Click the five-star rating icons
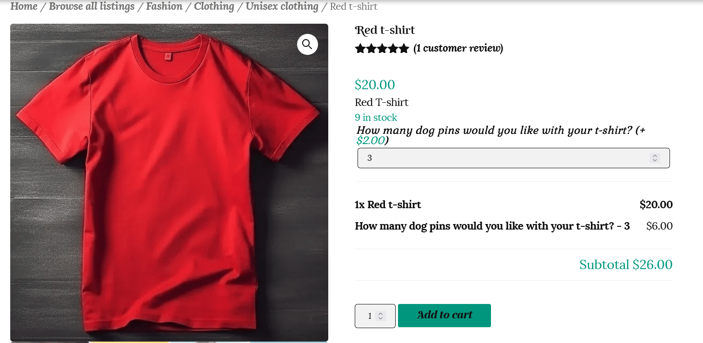The height and width of the screenshot is (343, 703). tap(382, 48)
